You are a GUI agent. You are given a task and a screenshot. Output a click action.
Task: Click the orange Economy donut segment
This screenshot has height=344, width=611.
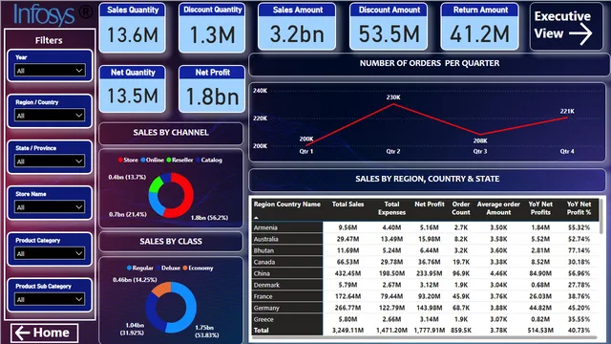click(x=160, y=290)
